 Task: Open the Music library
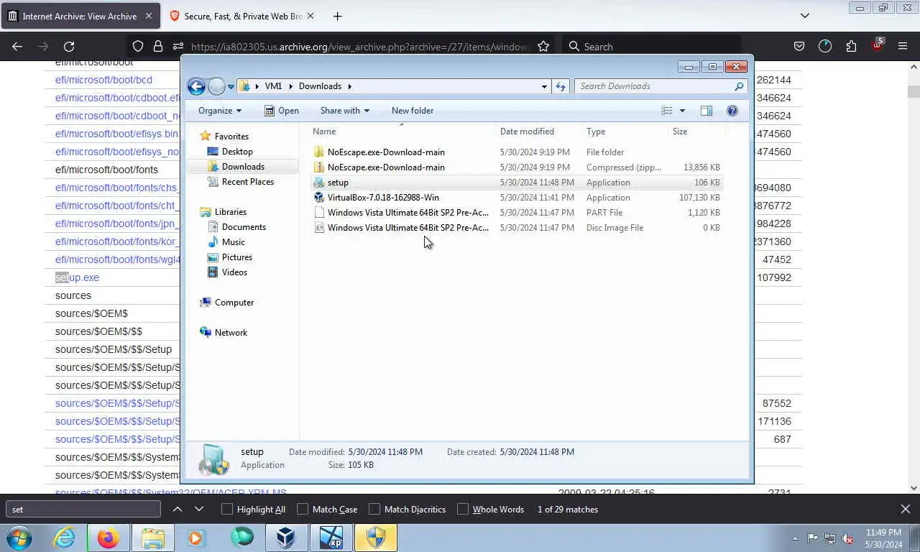tap(234, 242)
